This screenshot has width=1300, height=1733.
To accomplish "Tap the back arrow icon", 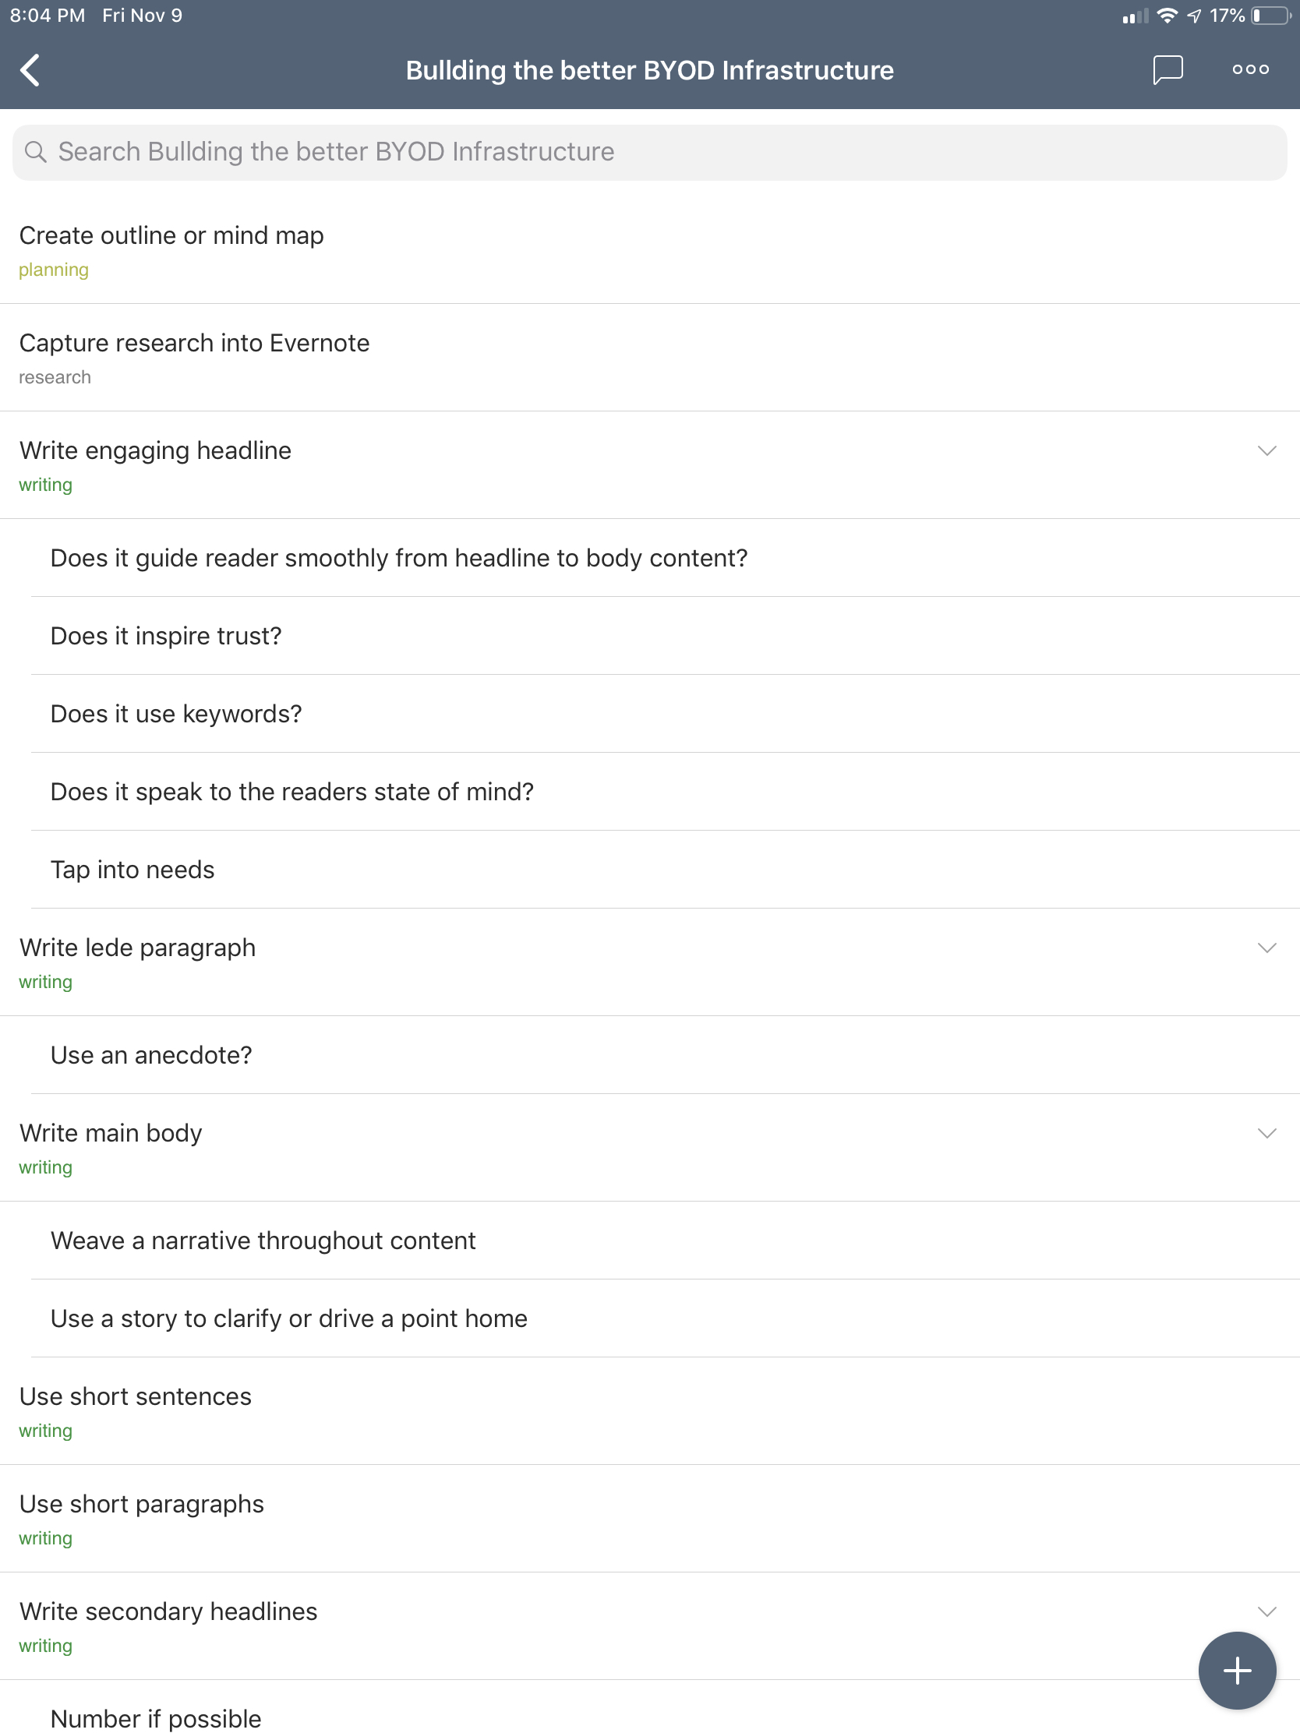I will (x=30, y=69).
